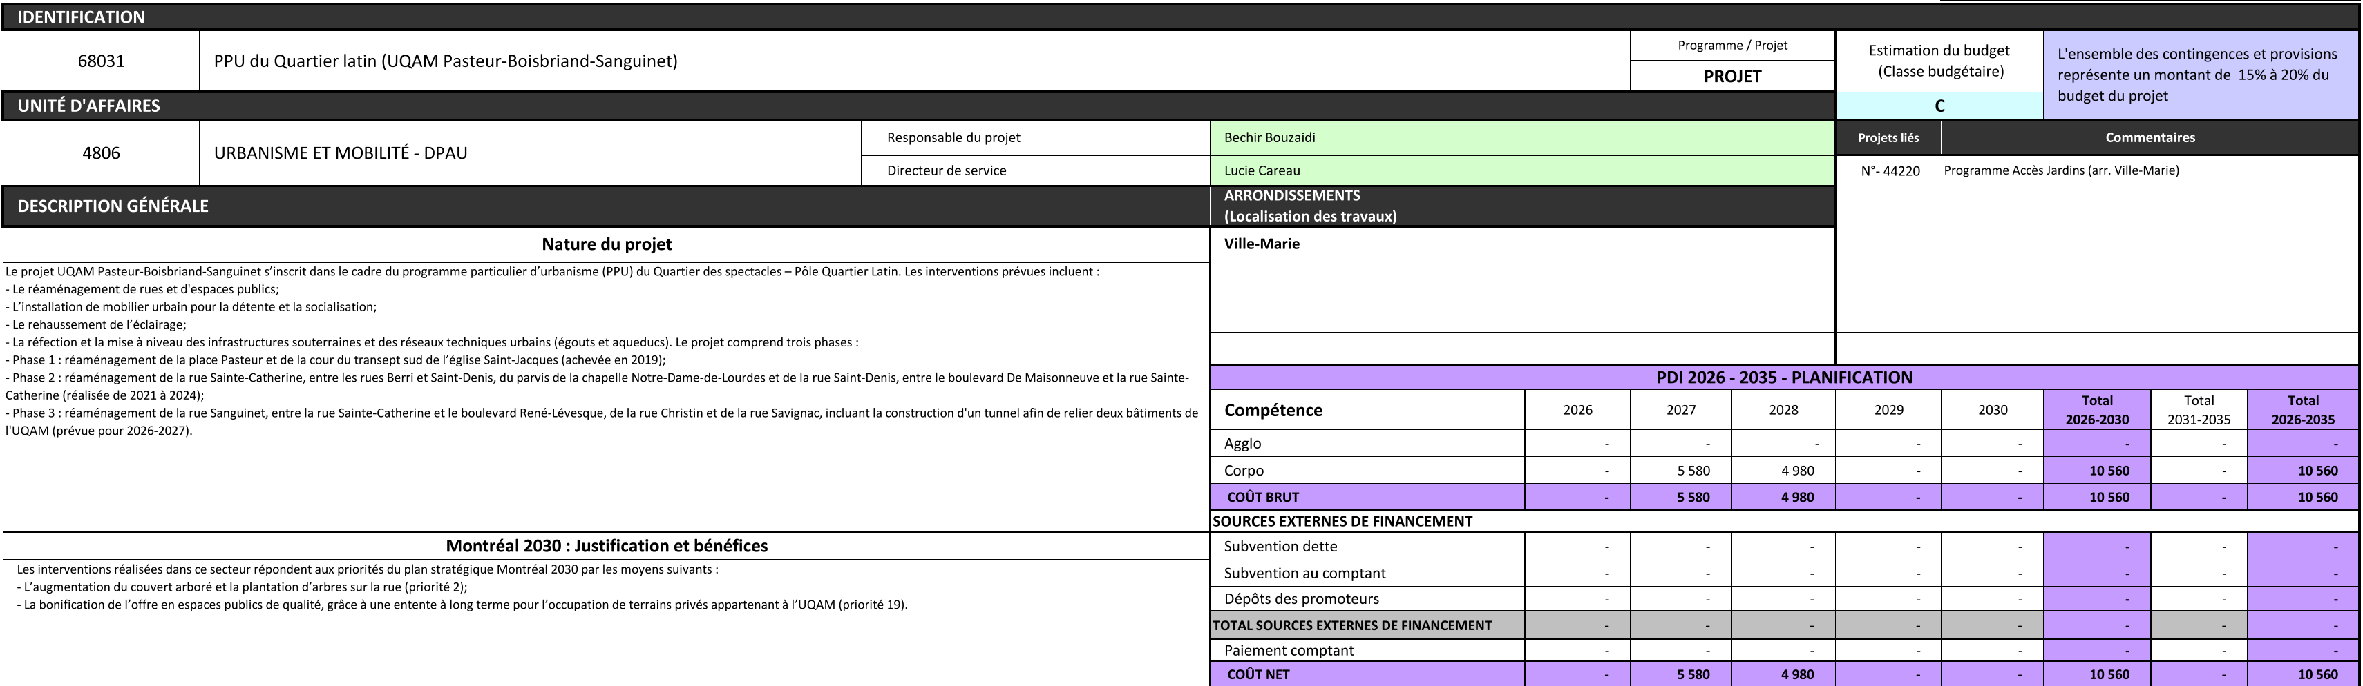Screen dimensions: 2363x686
Task: Click the Lucie Careau director field
Action: [1521, 170]
